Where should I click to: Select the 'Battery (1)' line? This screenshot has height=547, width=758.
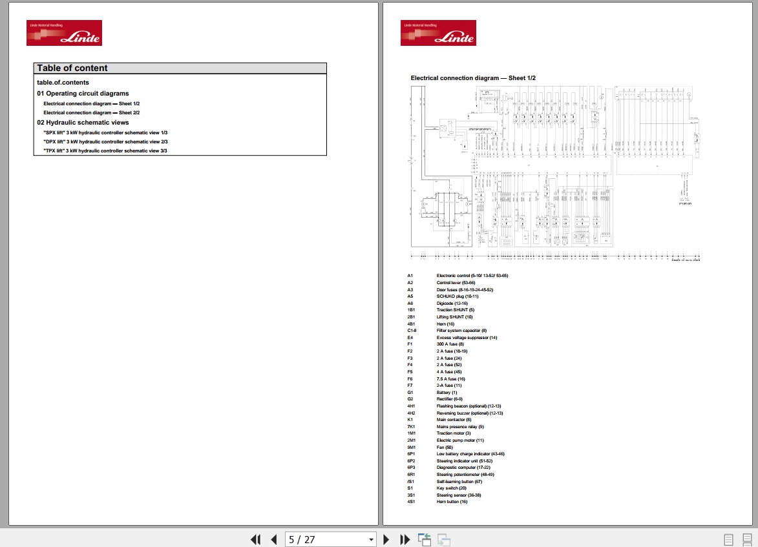pos(447,393)
